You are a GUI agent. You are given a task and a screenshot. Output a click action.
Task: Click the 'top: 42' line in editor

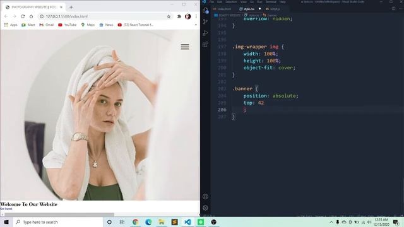[254, 103]
